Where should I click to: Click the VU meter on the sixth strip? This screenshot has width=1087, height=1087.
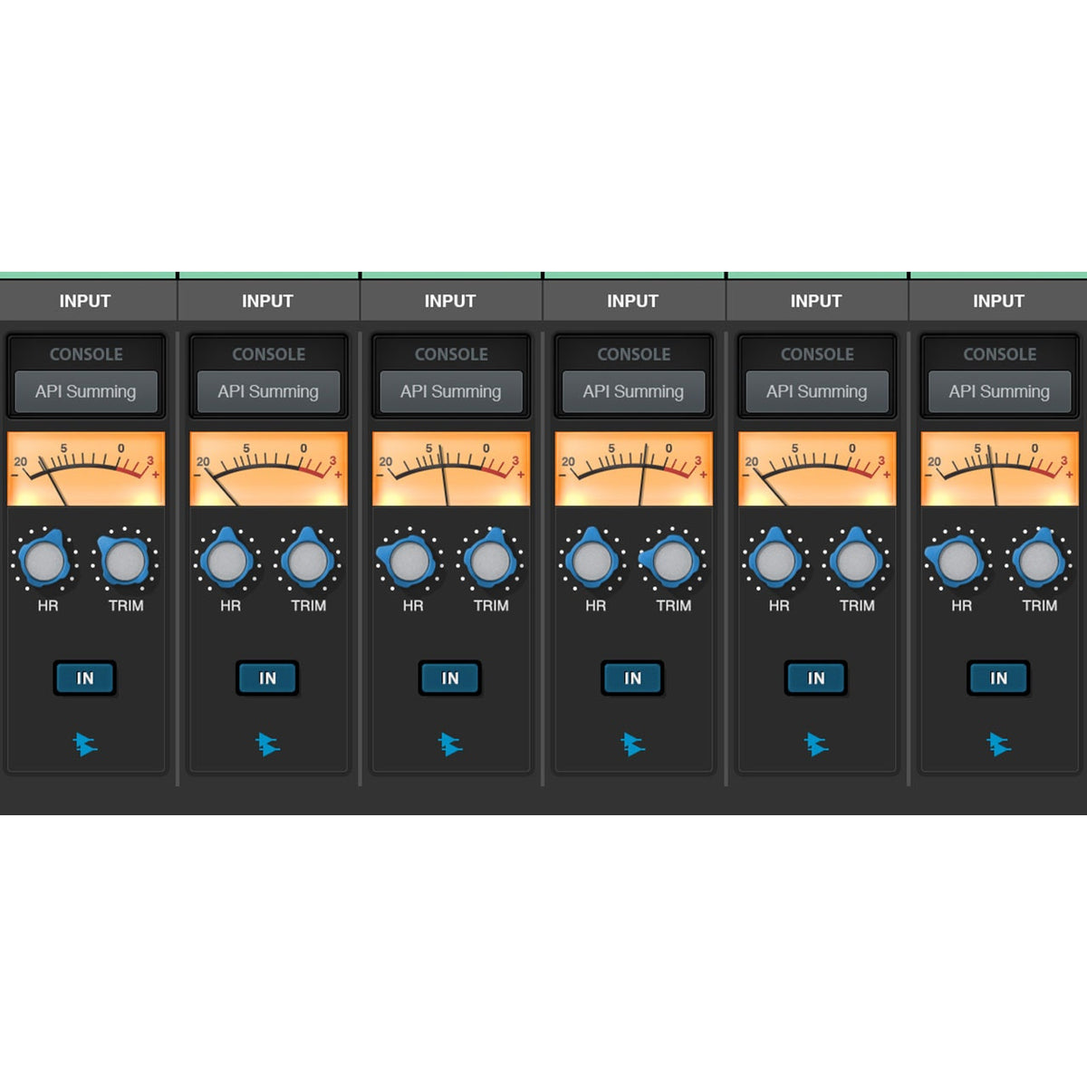(x=999, y=469)
